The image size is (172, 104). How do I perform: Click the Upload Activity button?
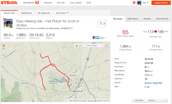(x=161, y=3)
